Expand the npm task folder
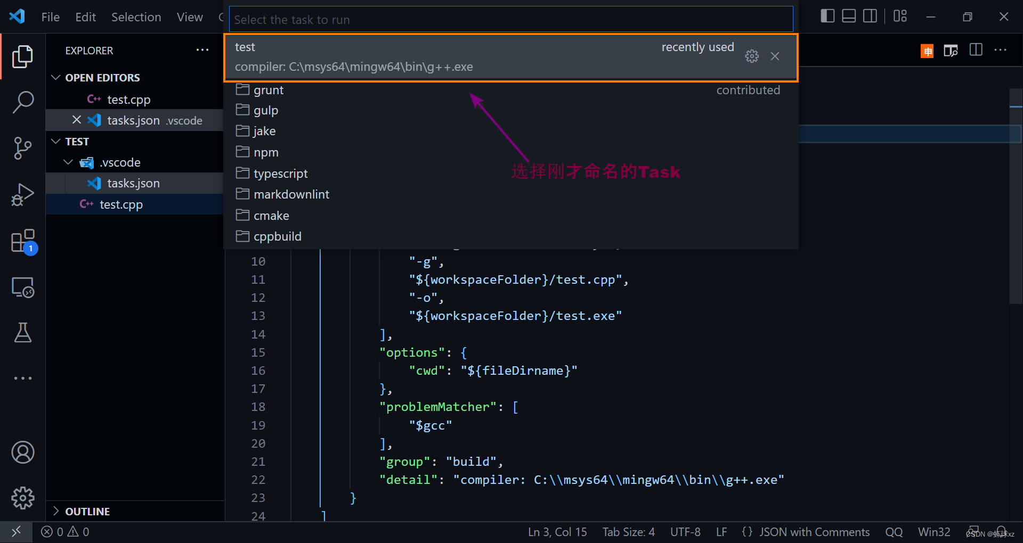This screenshot has width=1023, height=543. [x=510, y=152]
